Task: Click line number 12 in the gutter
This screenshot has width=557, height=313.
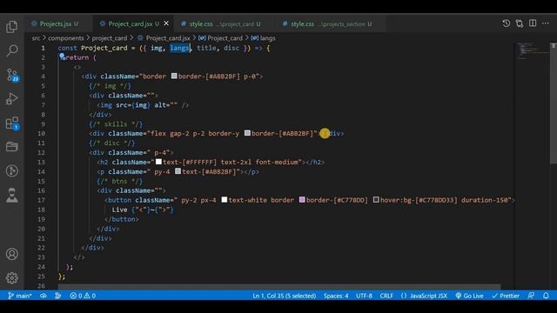Action: [x=41, y=153]
